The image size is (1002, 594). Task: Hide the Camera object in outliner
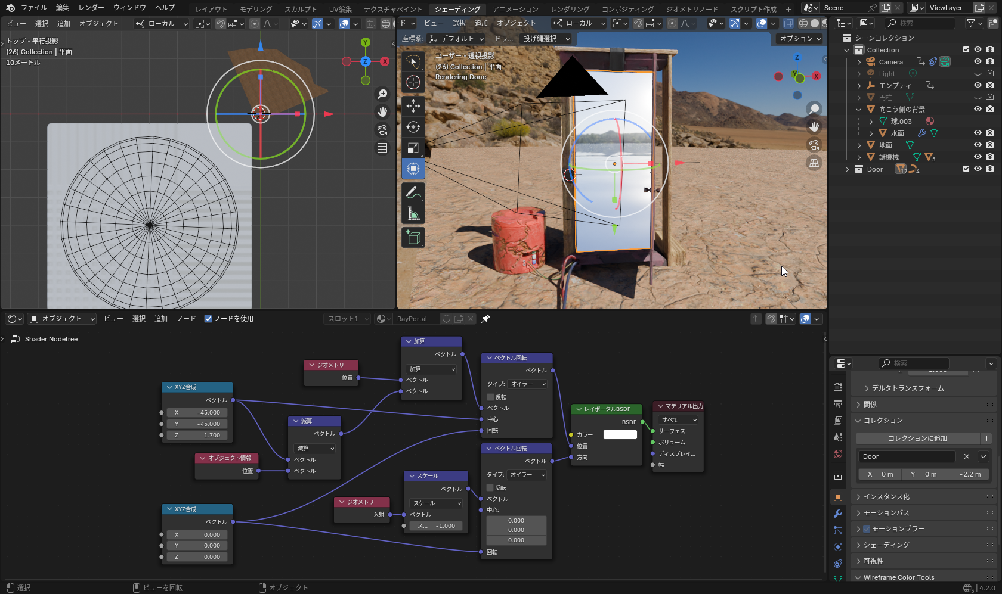tap(978, 61)
